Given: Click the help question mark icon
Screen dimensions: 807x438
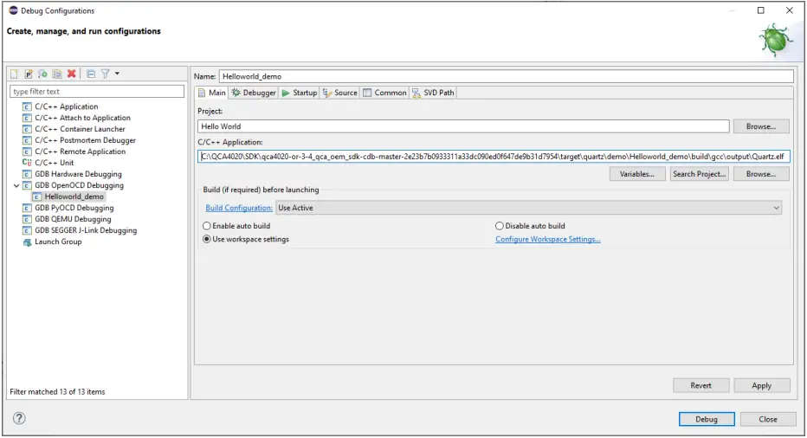Looking at the screenshot, I should click(19, 418).
